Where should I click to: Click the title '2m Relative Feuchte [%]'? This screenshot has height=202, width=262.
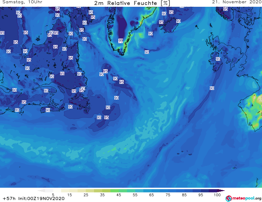[132, 3]
